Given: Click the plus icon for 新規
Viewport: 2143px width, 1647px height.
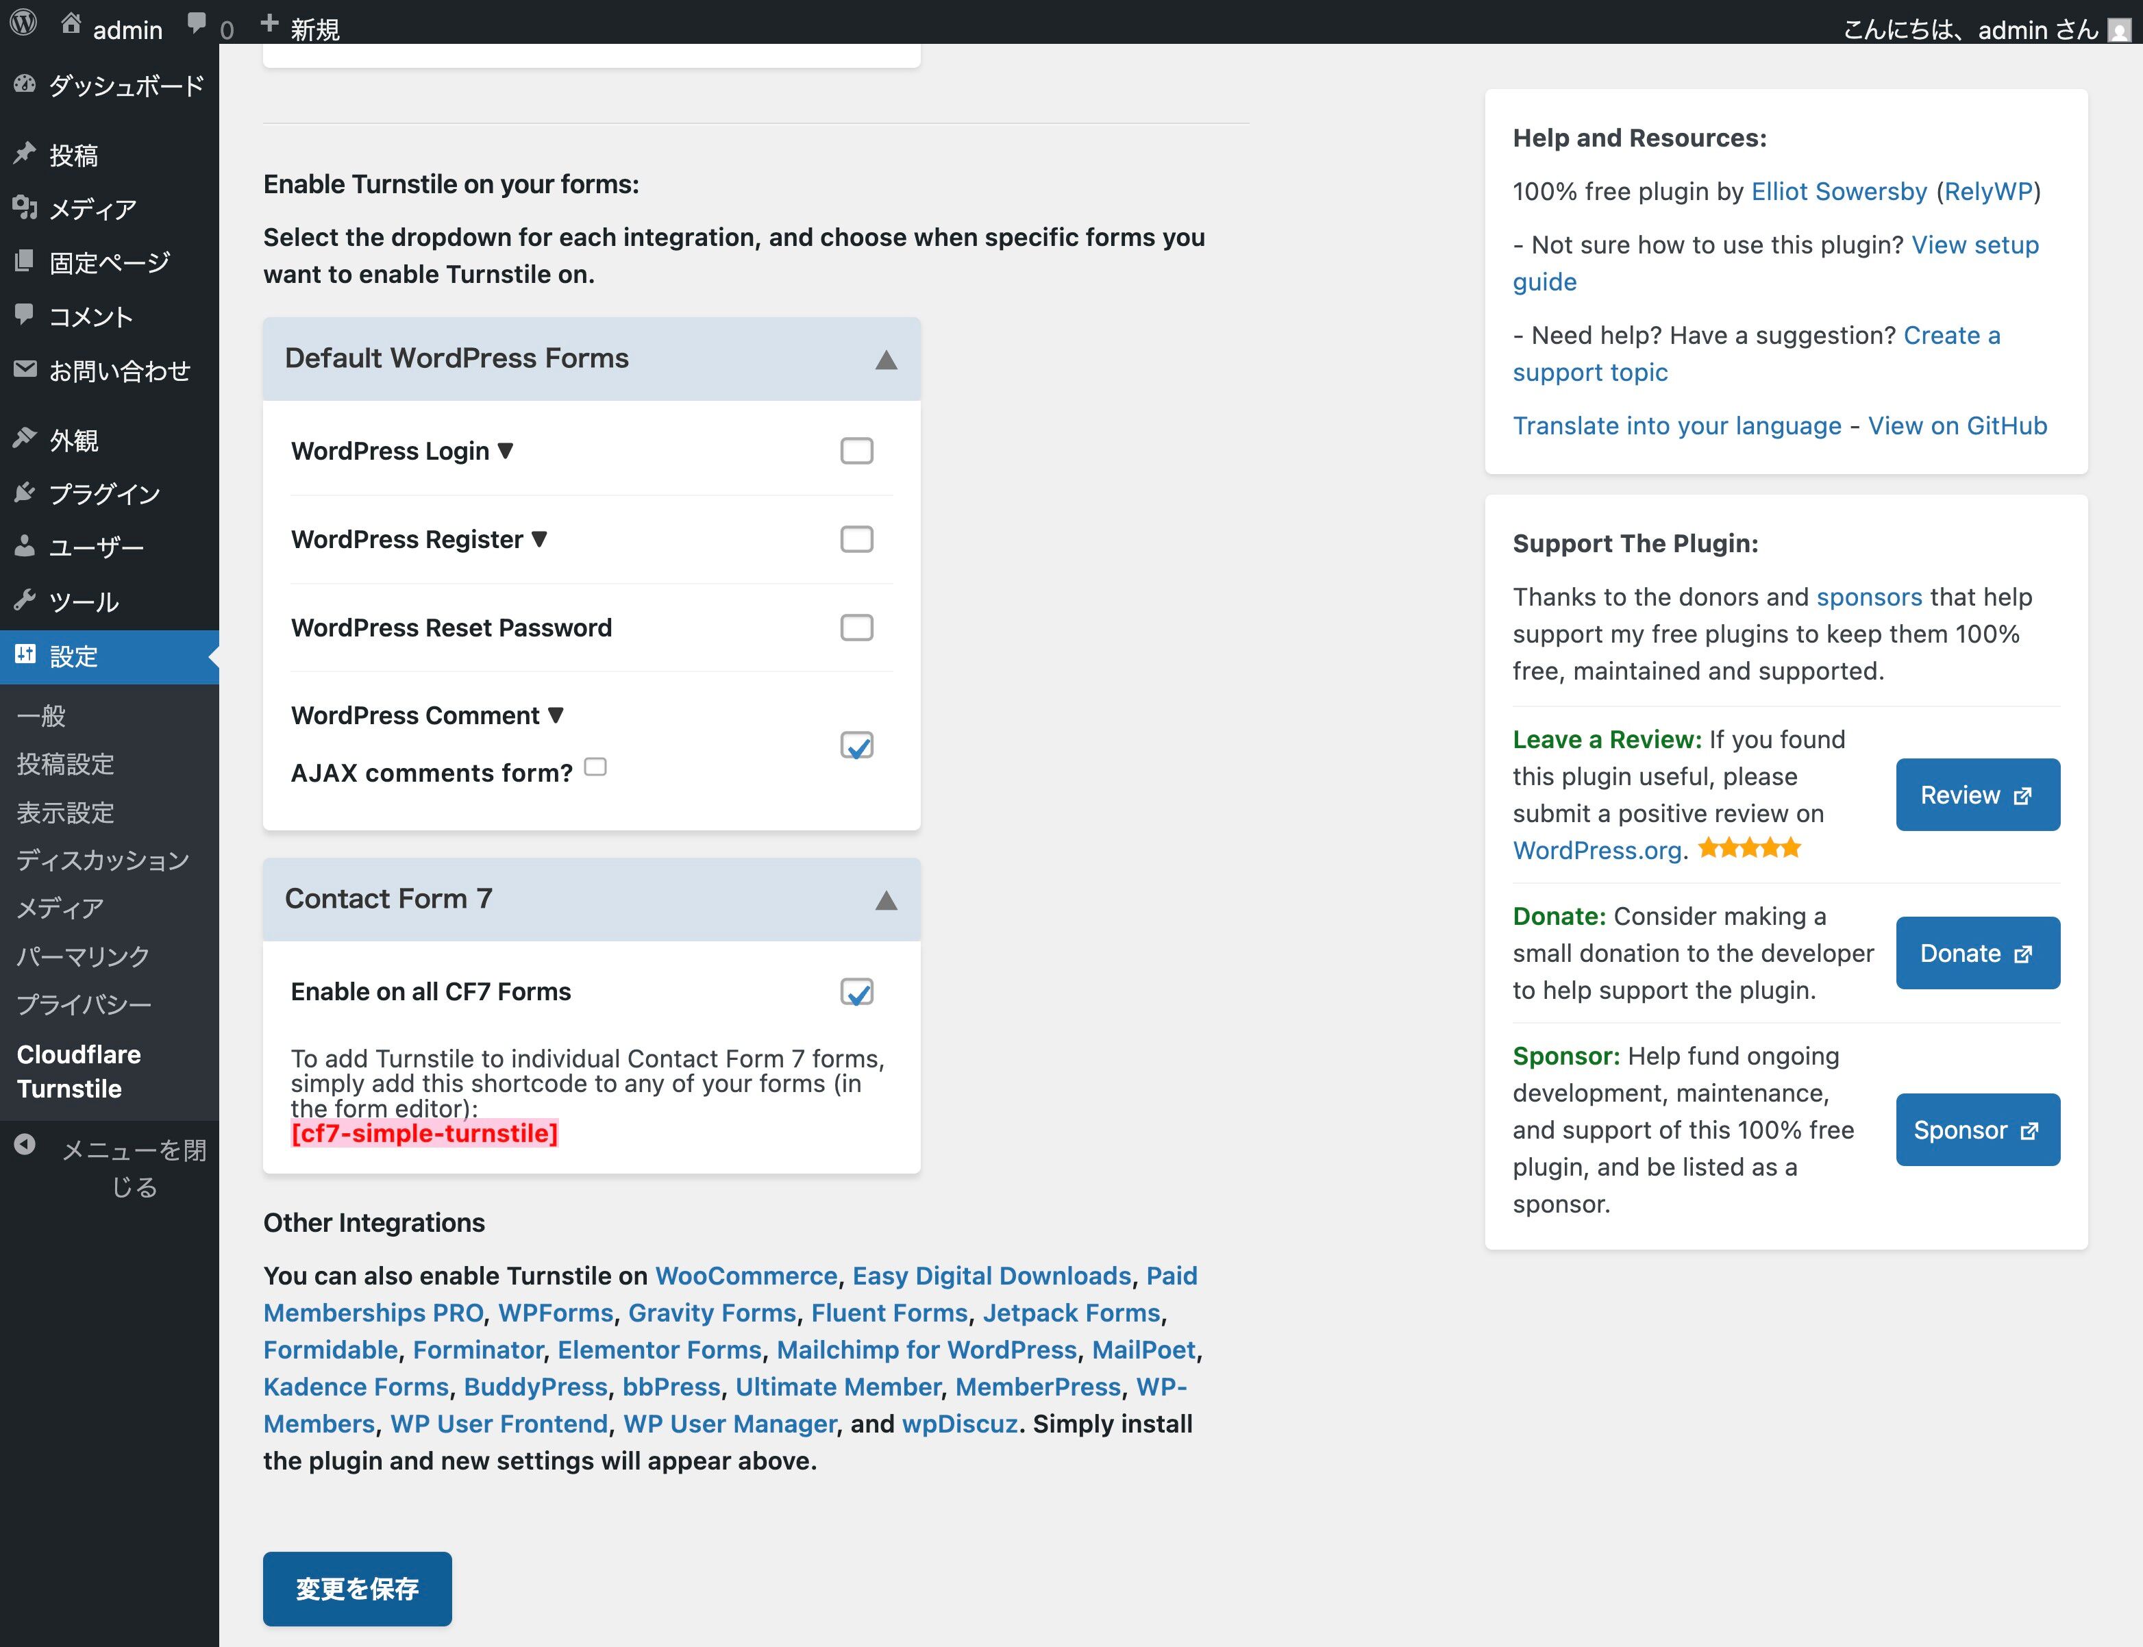Looking at the screenshot, I should tap(270, 23).
